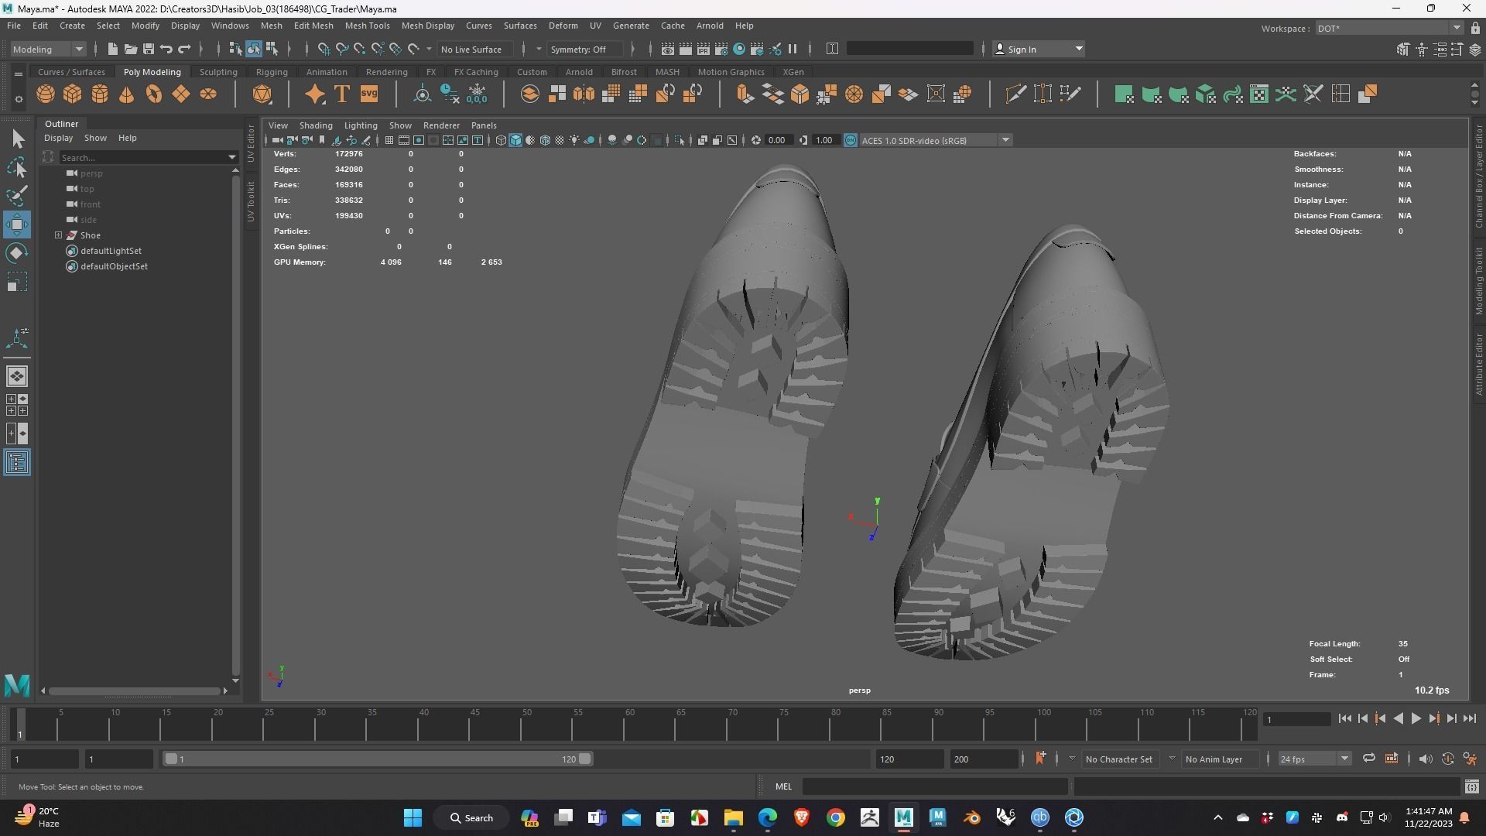This screenshot has width=1486, height=836.
Task: Open the Mesh Tools menu
Action: (367, 26)
